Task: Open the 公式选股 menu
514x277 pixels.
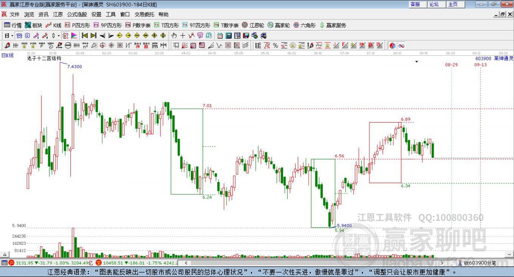Action: click(x=77, y=15)
